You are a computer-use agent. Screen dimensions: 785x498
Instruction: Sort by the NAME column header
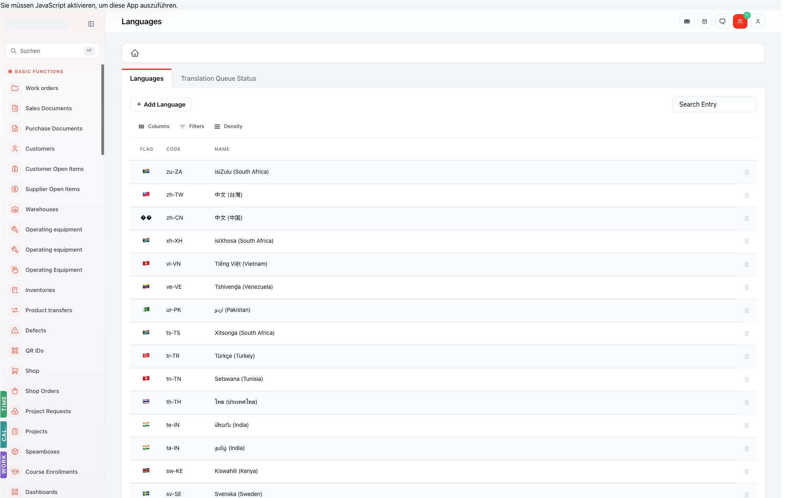tap(222, 149)
